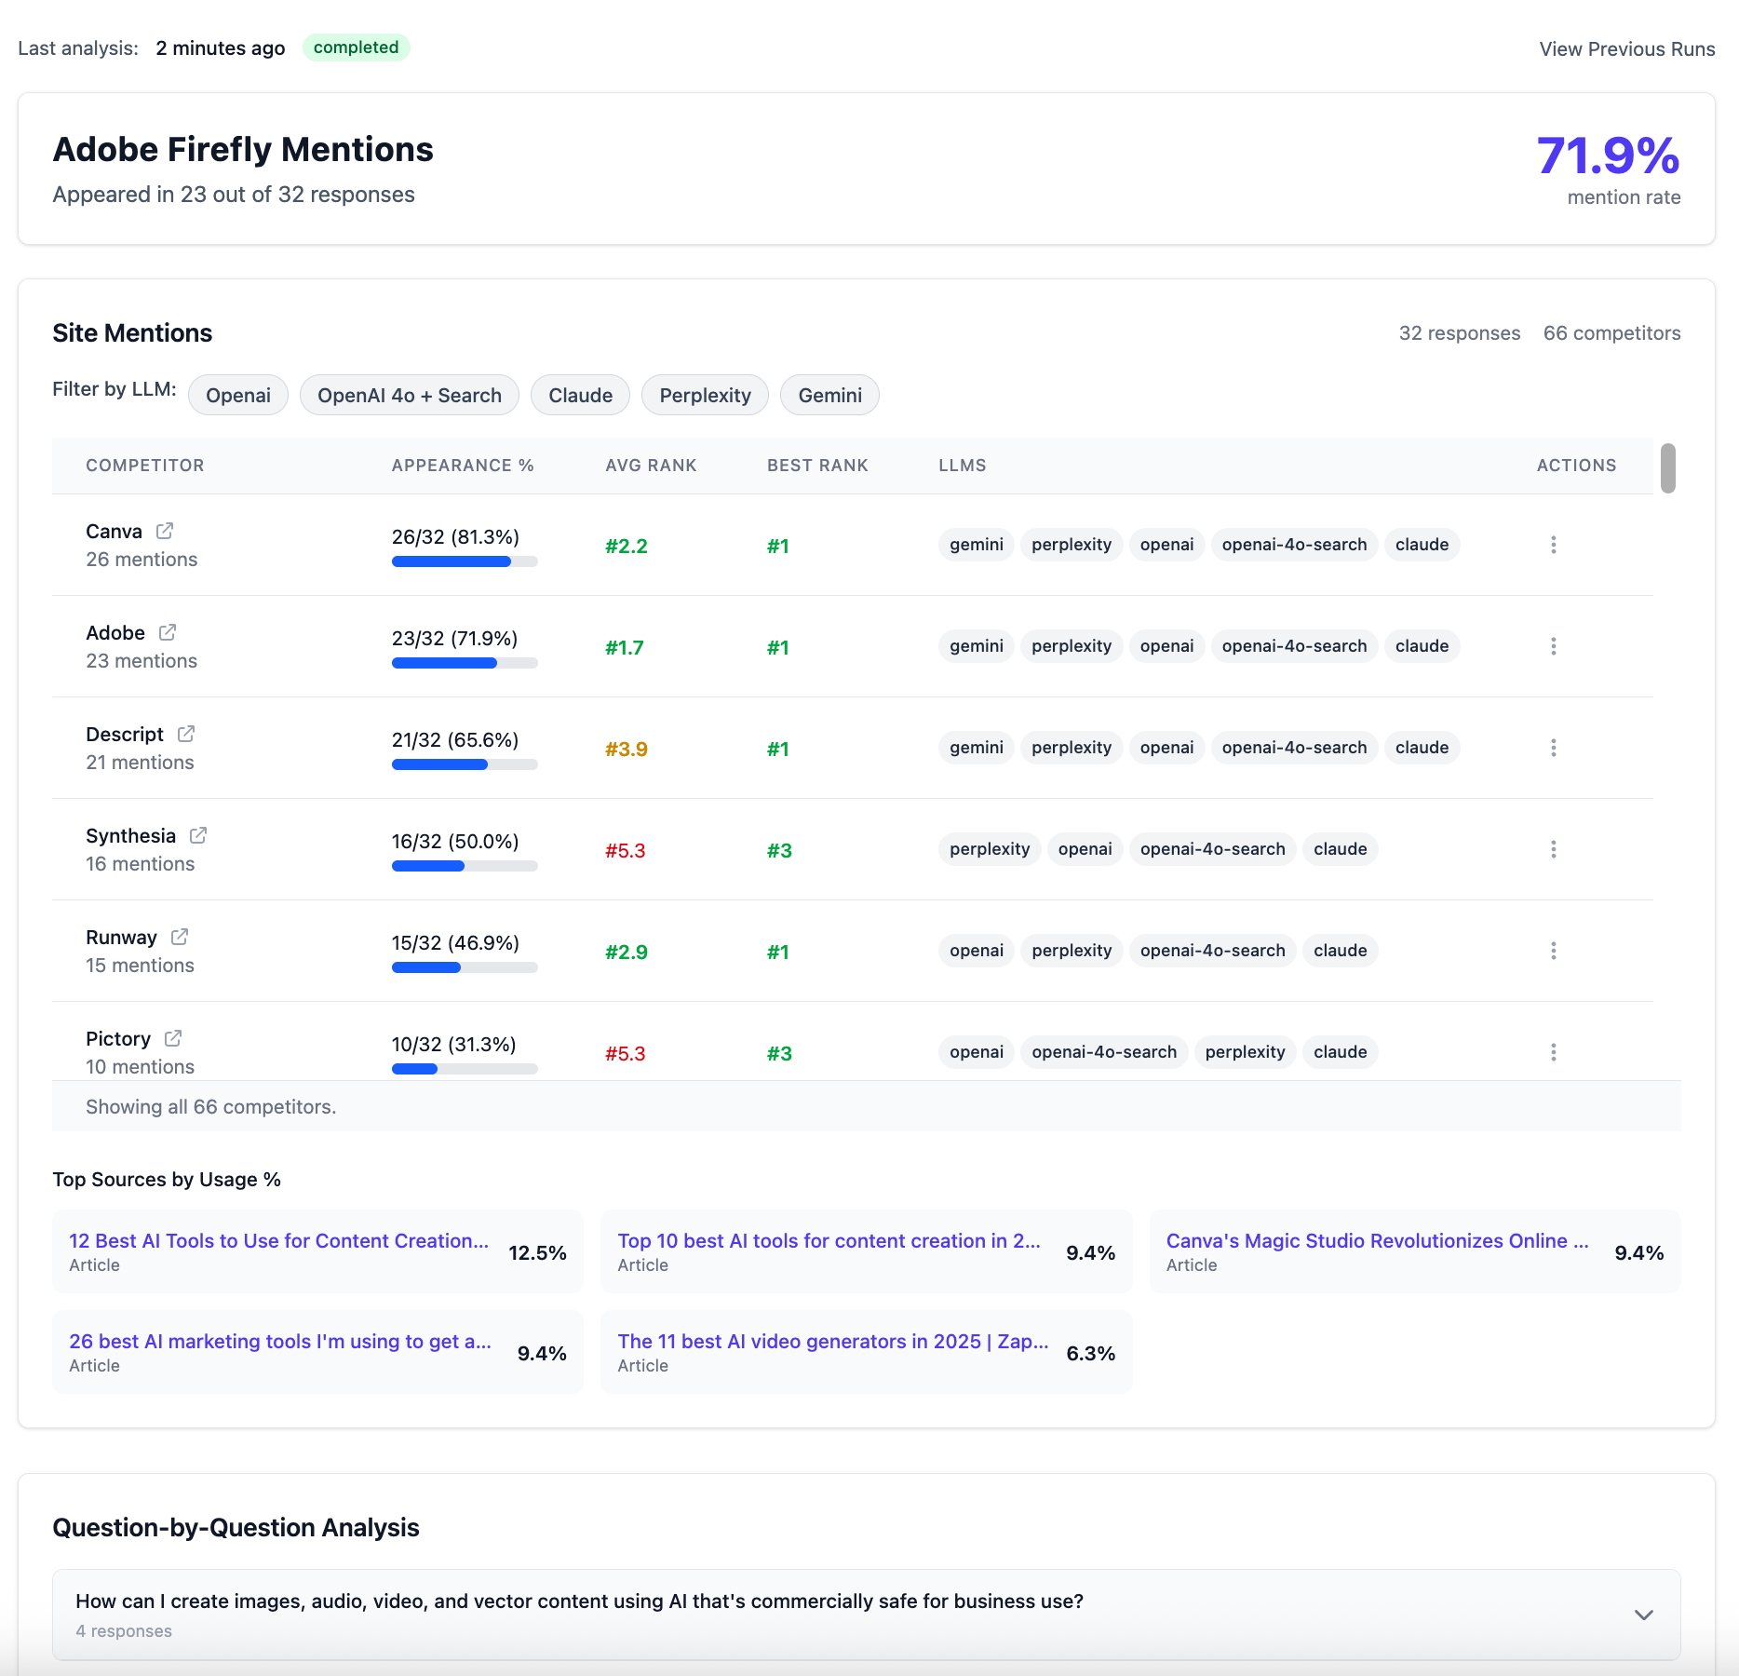Sort by Appearance % column header
Screen dimensions: 1739x1676
click(463, 466)
